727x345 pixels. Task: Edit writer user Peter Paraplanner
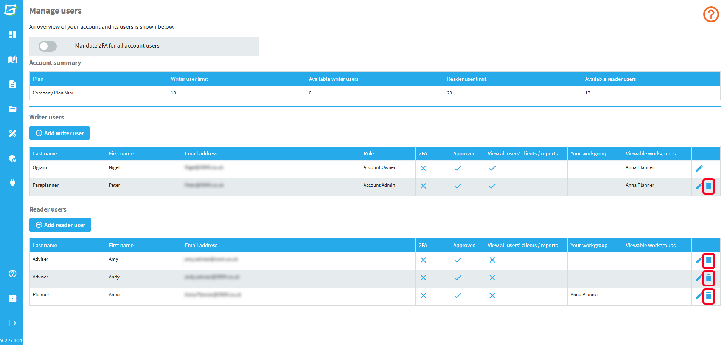point(699,186)
